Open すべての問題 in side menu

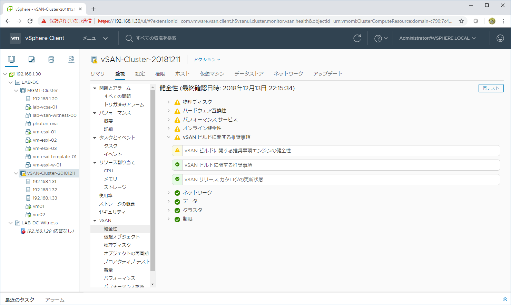117,96
